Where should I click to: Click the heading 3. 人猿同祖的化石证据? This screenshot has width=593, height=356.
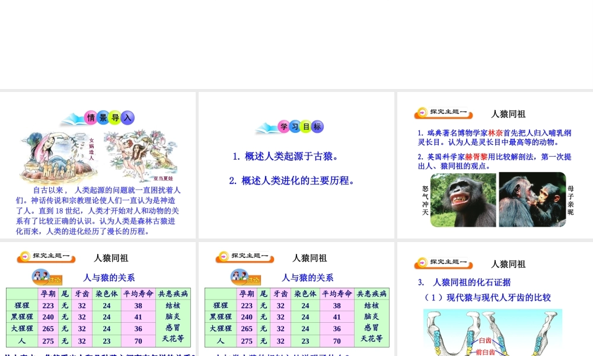point(464,282)
